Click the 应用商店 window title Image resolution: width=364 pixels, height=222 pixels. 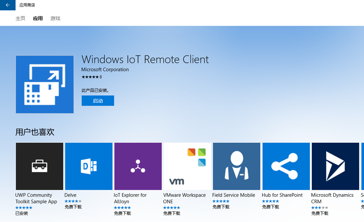click(27, 5)
